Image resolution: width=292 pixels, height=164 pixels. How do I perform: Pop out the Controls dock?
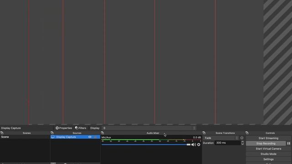(x=247, y=133)
